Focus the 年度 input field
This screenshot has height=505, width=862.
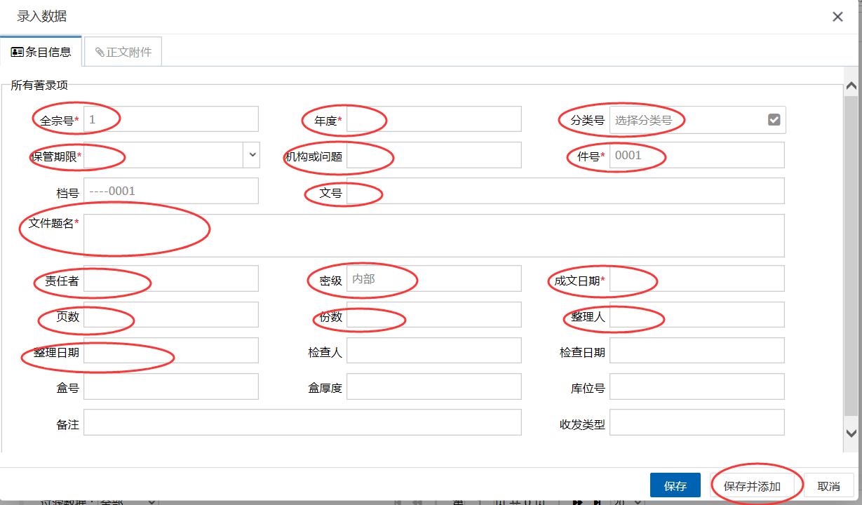pyautogui.click(x=433, y=119)
